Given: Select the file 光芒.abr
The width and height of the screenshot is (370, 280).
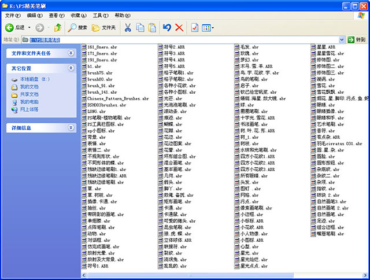Looking at the screenshot, I should pyautogui.click(x=173, y=98).
